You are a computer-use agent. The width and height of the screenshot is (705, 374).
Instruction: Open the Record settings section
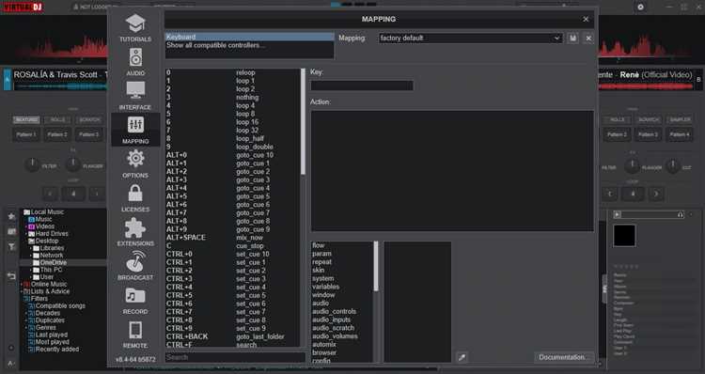click(135, 301)
